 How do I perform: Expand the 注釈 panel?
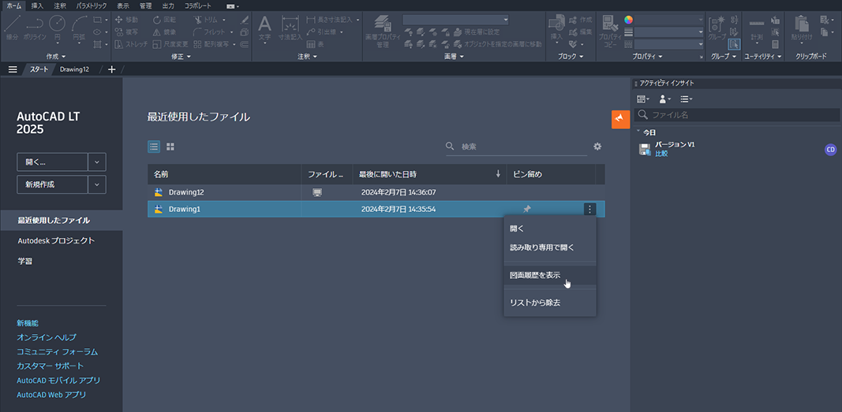click(307, 56)
